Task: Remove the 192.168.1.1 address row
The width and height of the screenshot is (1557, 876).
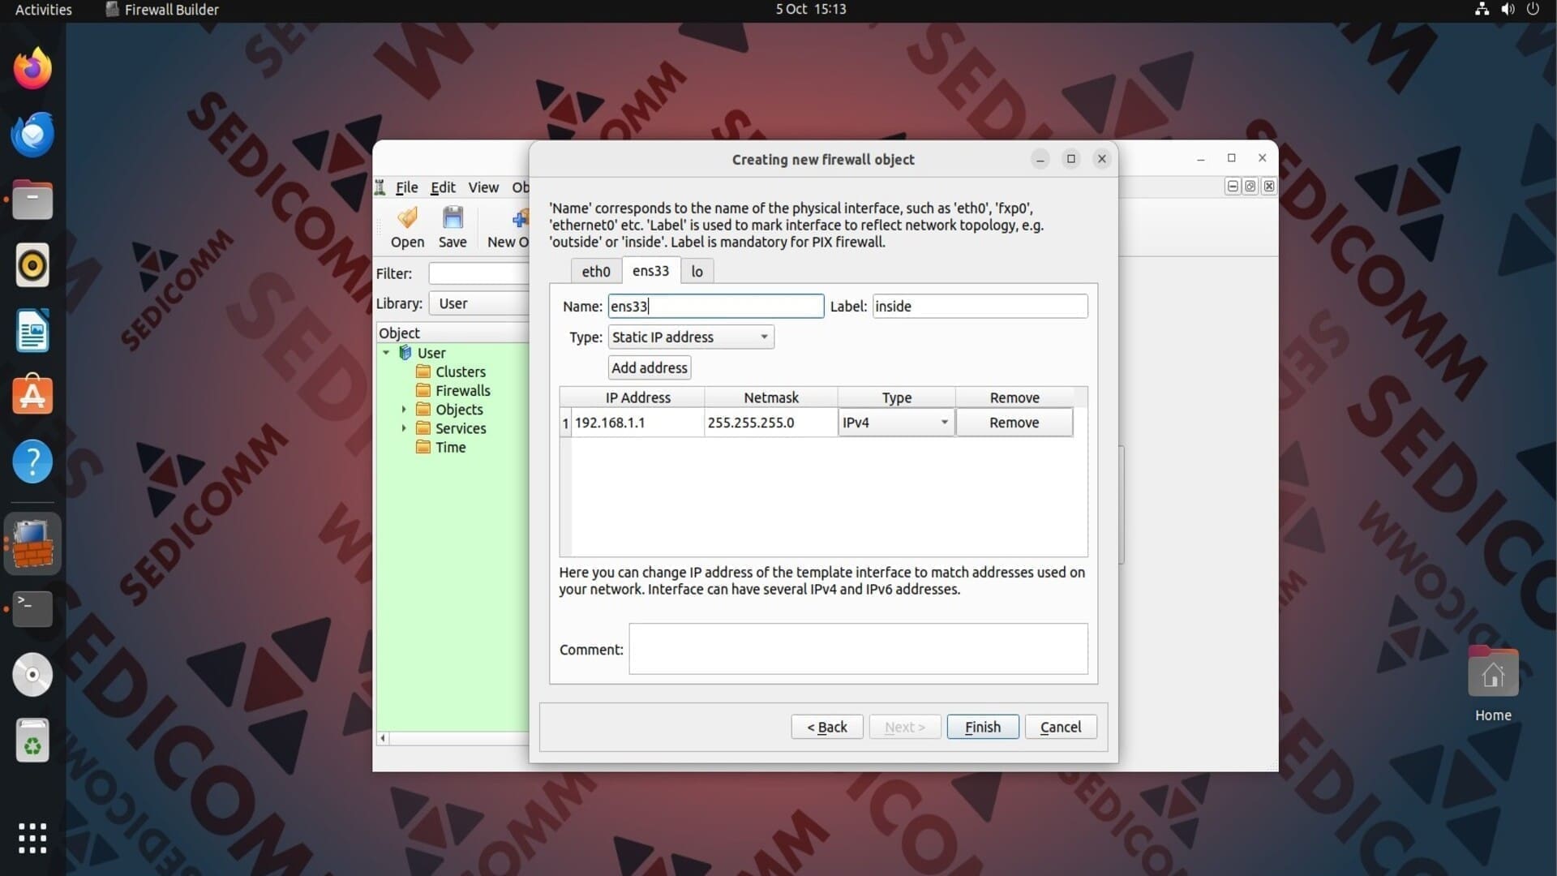Action: pos(1014,423)
